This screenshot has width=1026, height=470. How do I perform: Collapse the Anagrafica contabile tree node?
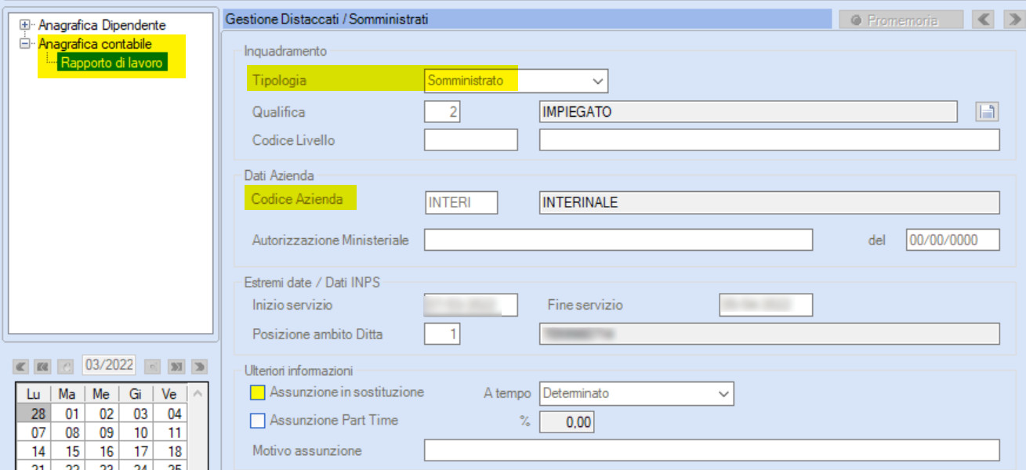coord(24,45)
